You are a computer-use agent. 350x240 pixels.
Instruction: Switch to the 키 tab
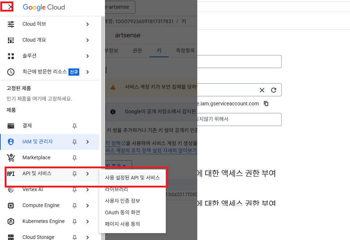(x=159, y=51)
